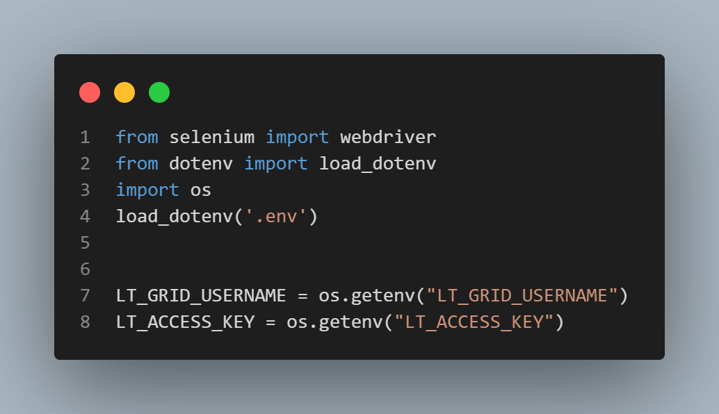
Task: Click 'load_dotenv' on the second line
Action: (x=378, y=164)
